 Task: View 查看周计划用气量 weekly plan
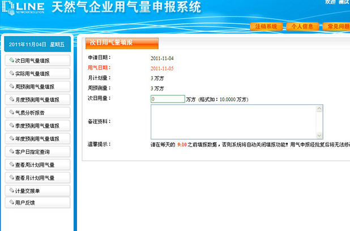click(37, 165)
